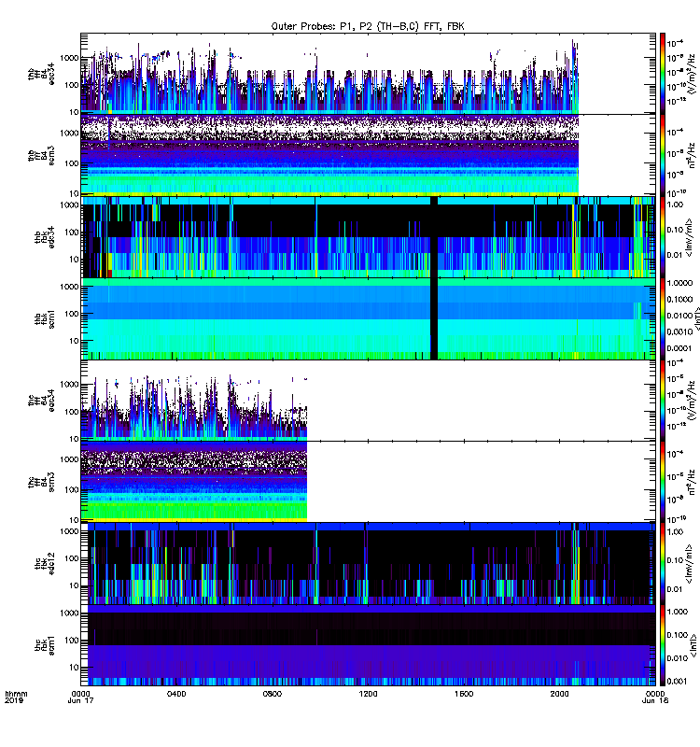Click the thb fff scm3 spectrogram panel

[368, 155]
